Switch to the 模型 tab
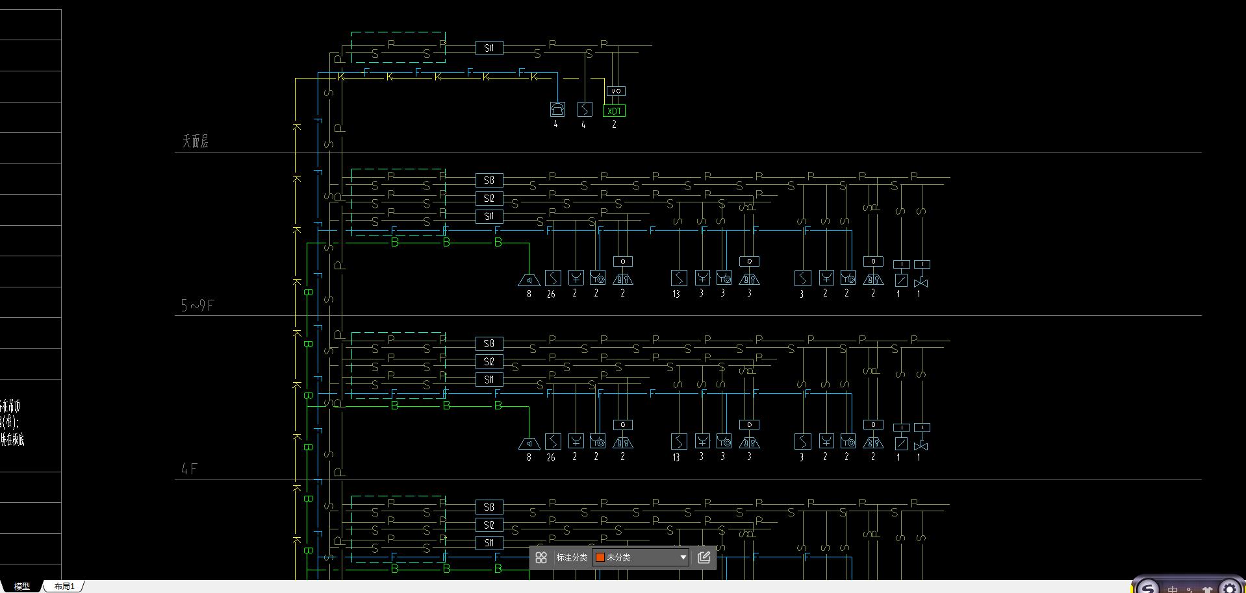 click(x=21, y=587)
